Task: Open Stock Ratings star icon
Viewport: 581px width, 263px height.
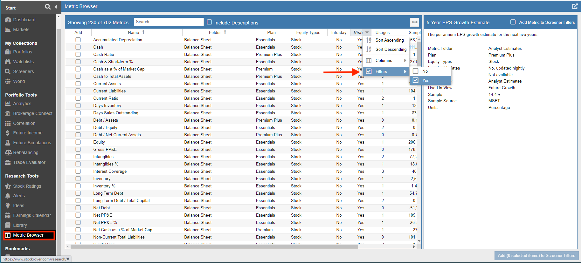Action: pyautogui.click(x=8, y=186)
